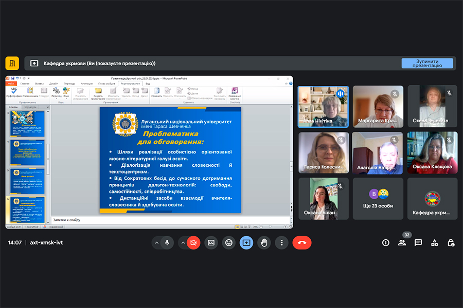This screenshot has height=308, width=463.
Task: Open 'Тезаурус' thesaurus tool
Action: click(x=44, y=92)
